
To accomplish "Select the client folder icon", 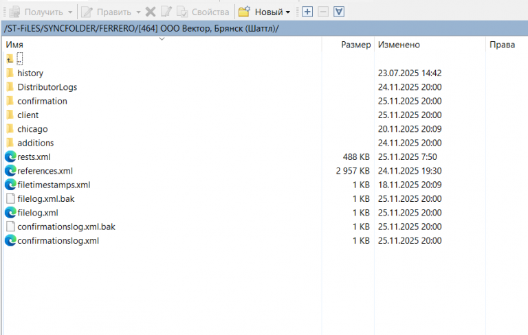I will tap(10, 115).
